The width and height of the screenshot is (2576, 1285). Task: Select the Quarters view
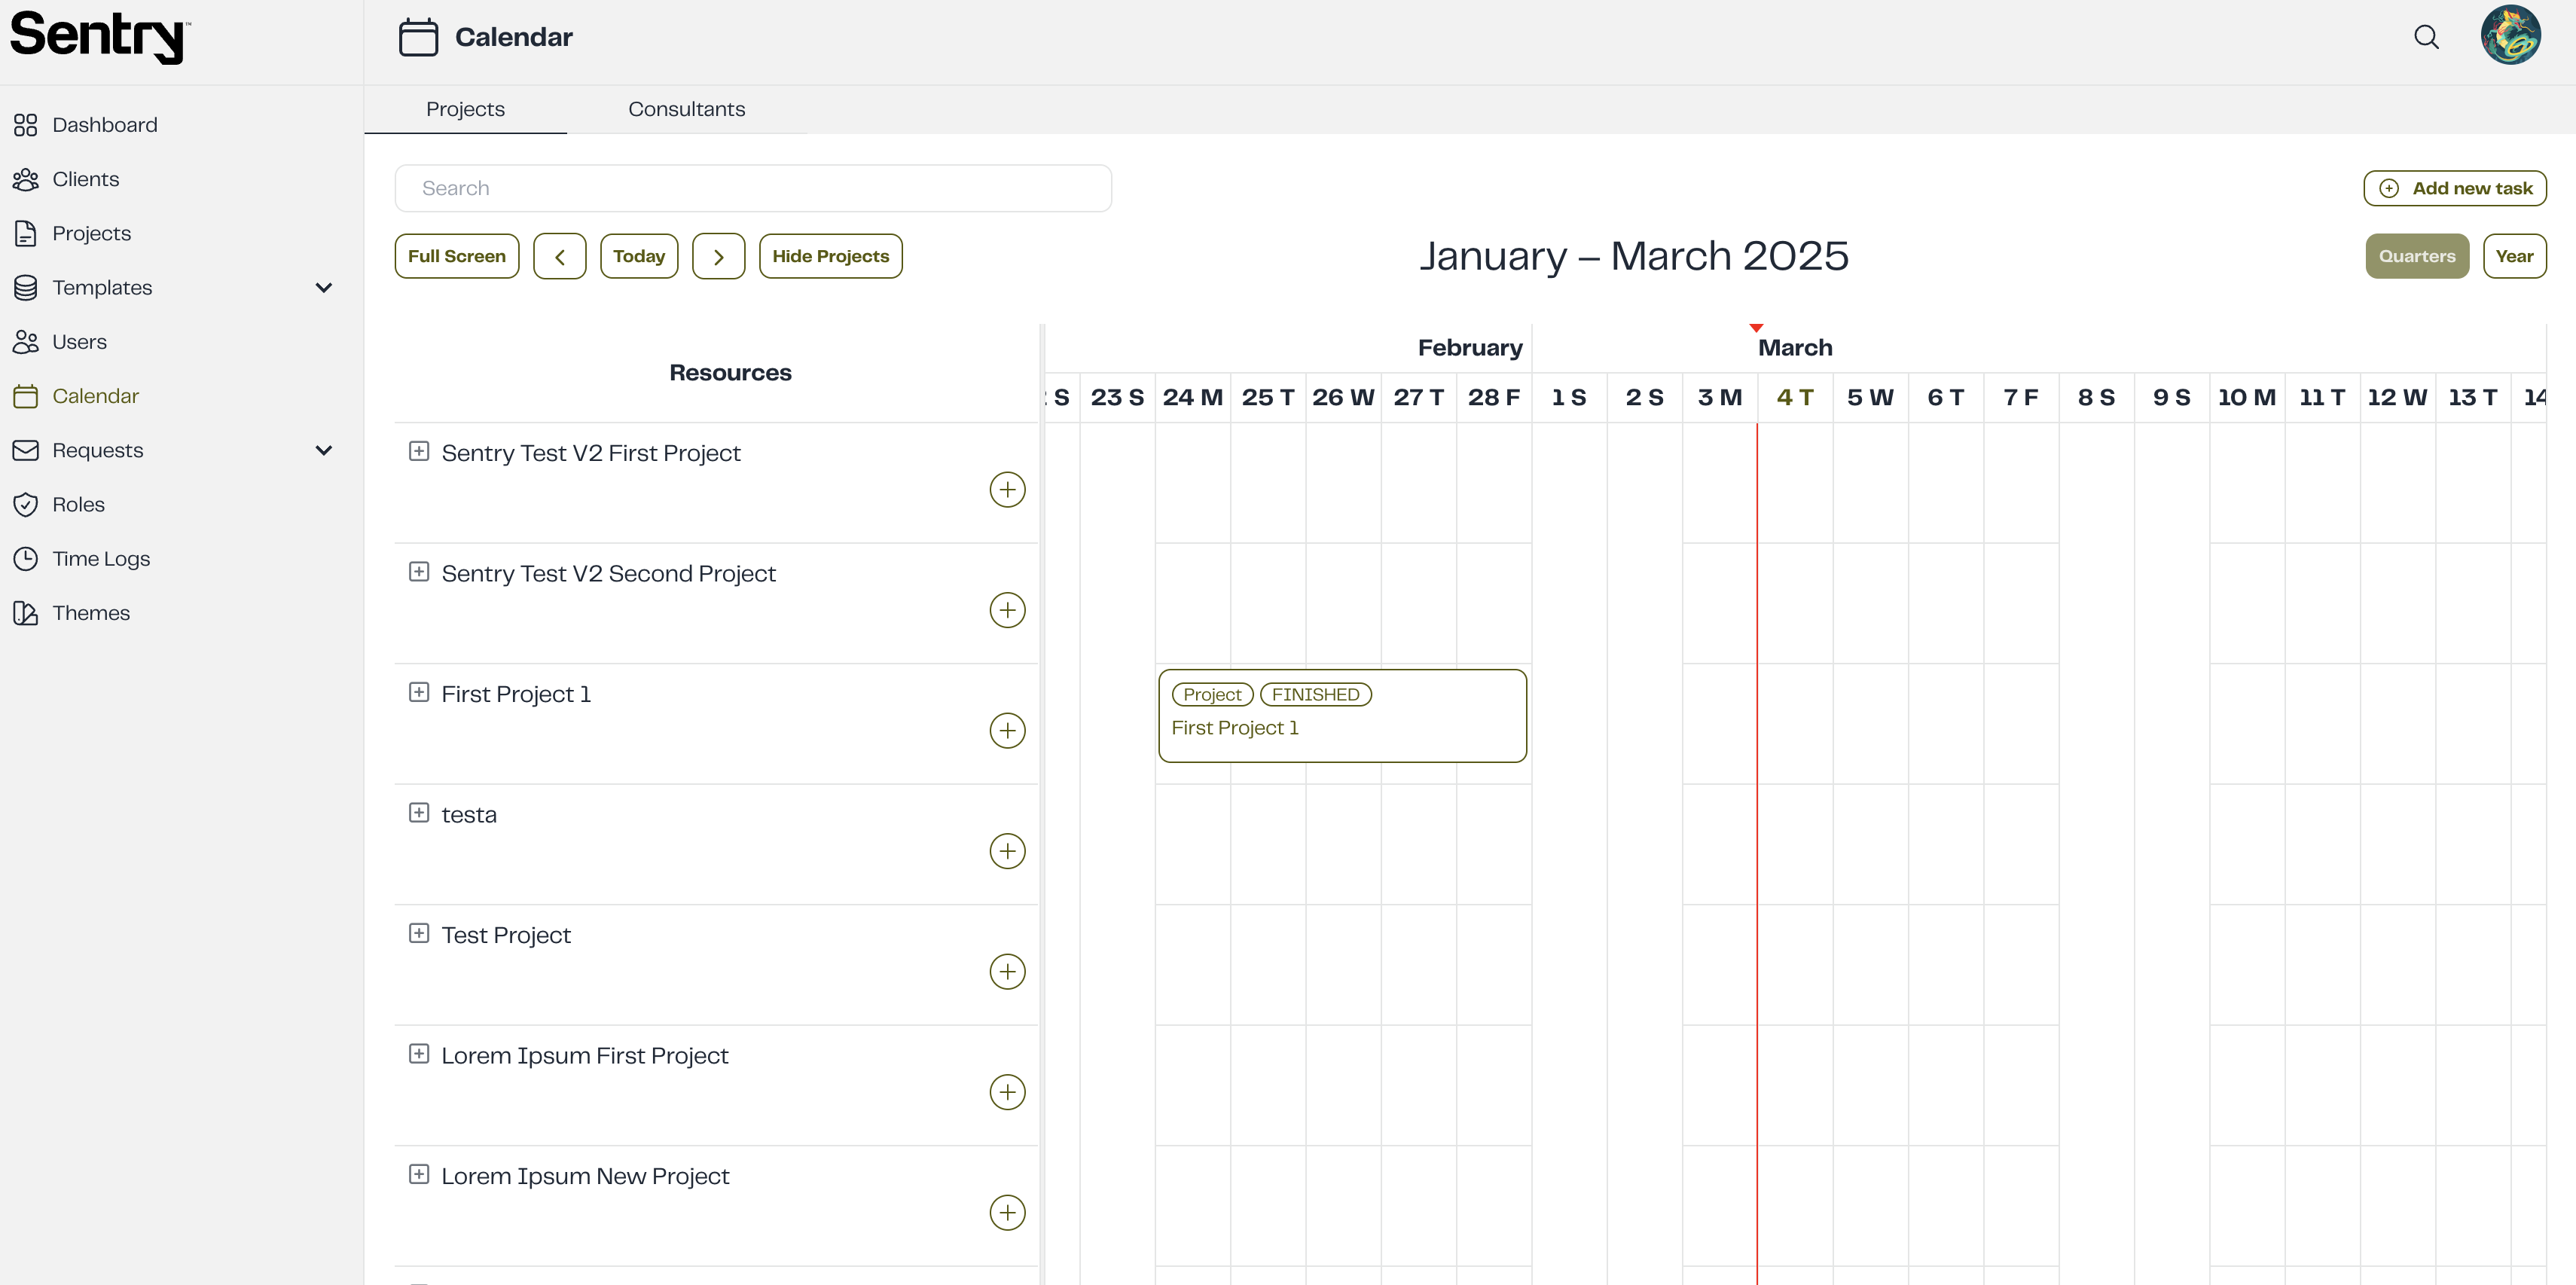click(x=2417, y=256)
